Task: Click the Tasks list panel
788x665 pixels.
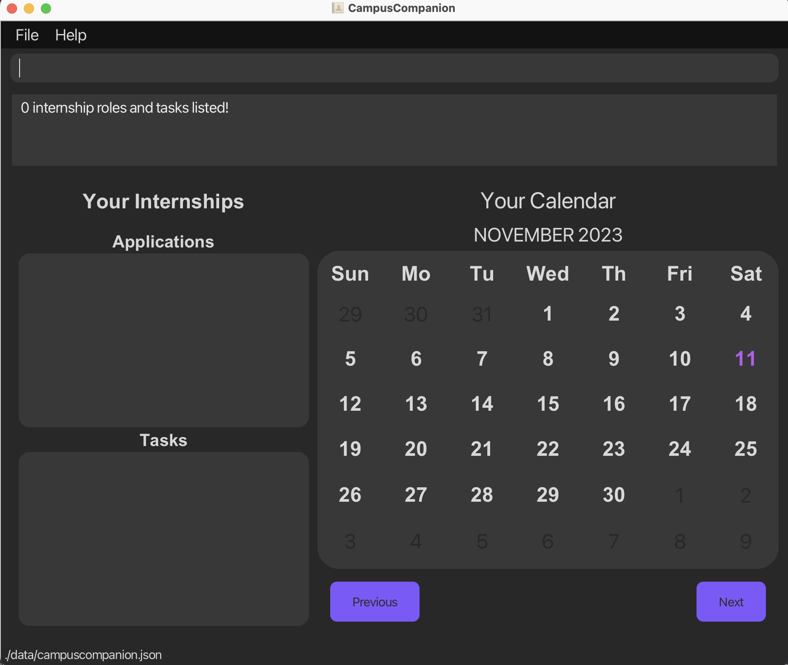Action: 164,539
